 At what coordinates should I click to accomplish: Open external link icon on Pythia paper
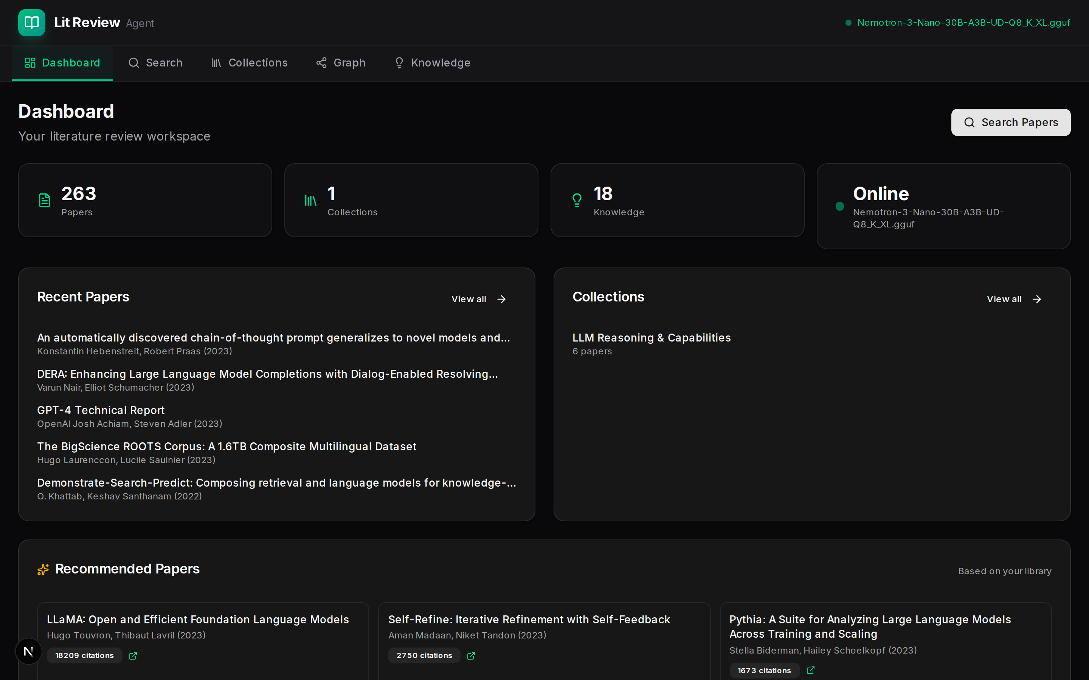(810, 670)
